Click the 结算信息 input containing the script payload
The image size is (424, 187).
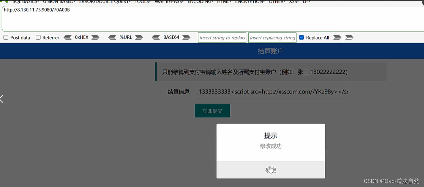coord(272,91)
